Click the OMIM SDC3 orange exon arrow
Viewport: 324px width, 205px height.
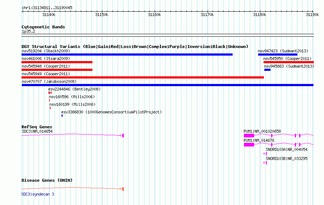tap(122, 189)
